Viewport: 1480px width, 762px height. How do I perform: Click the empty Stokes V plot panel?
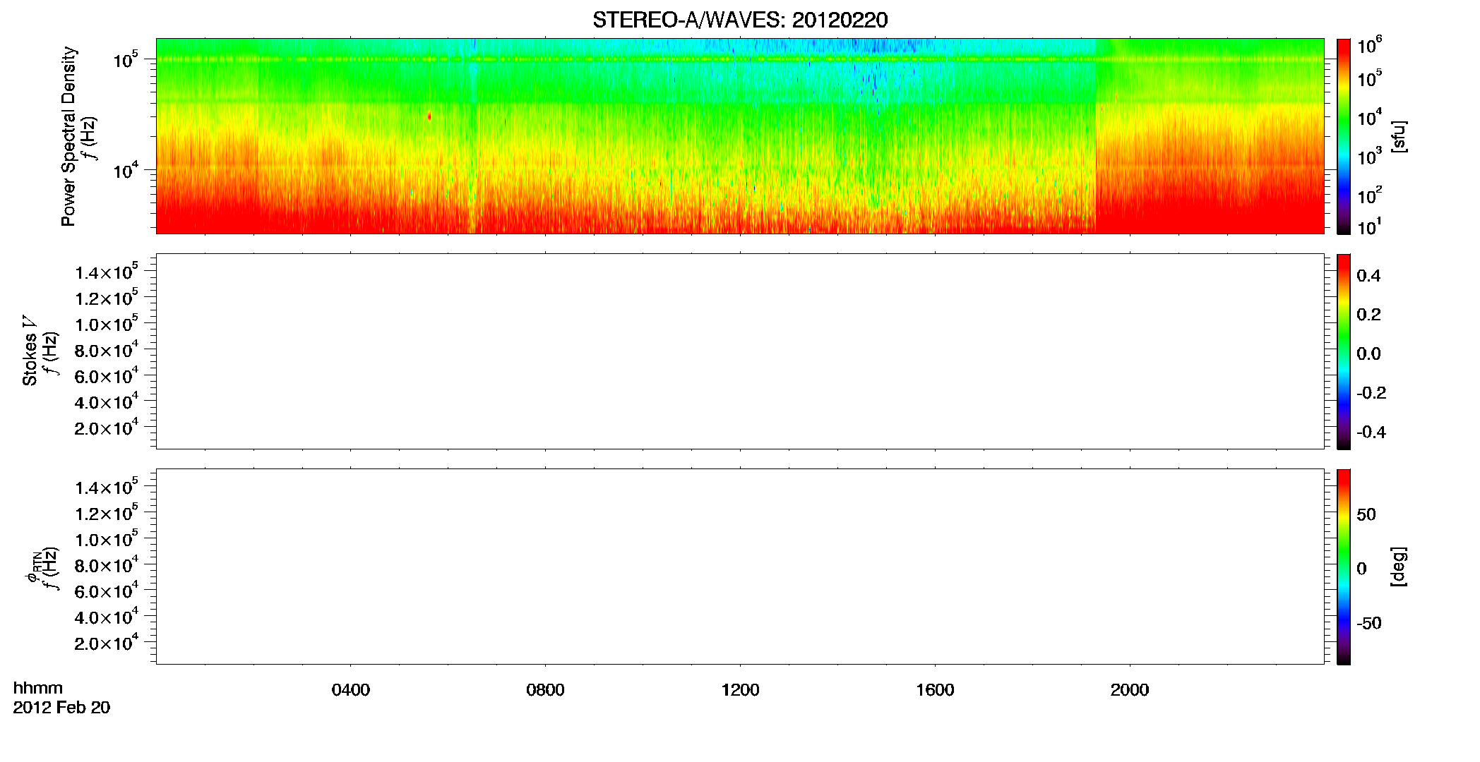(740, 351)
